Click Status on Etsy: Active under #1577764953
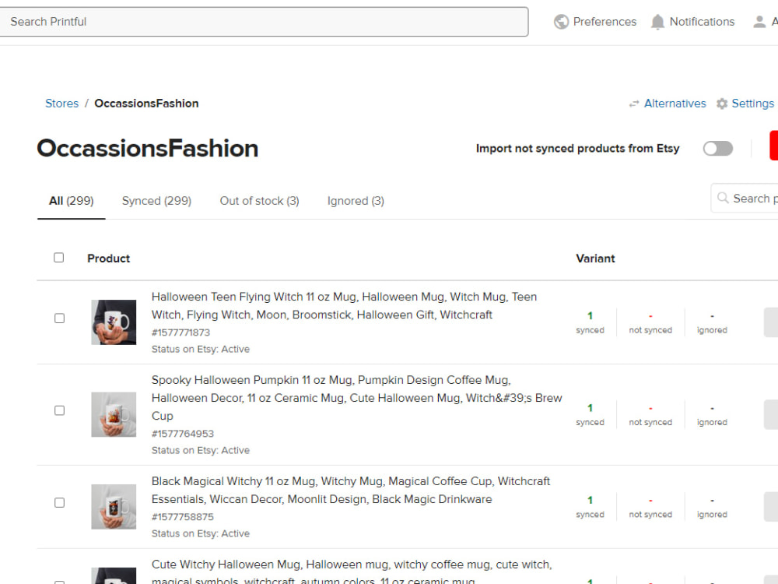The image size is (778, 584). 201,450
